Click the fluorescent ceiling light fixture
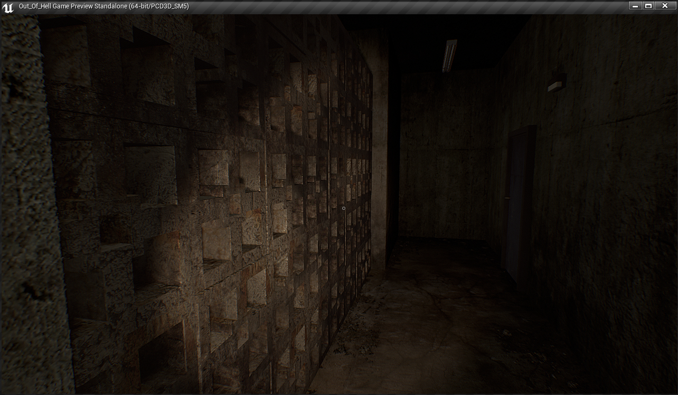The image size is (678, 395). pos(449,55)
